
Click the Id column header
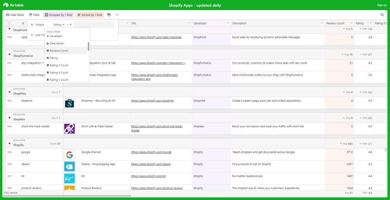click(23, 23)
